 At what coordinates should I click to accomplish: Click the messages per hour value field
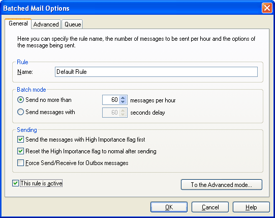tap(111, 100)
